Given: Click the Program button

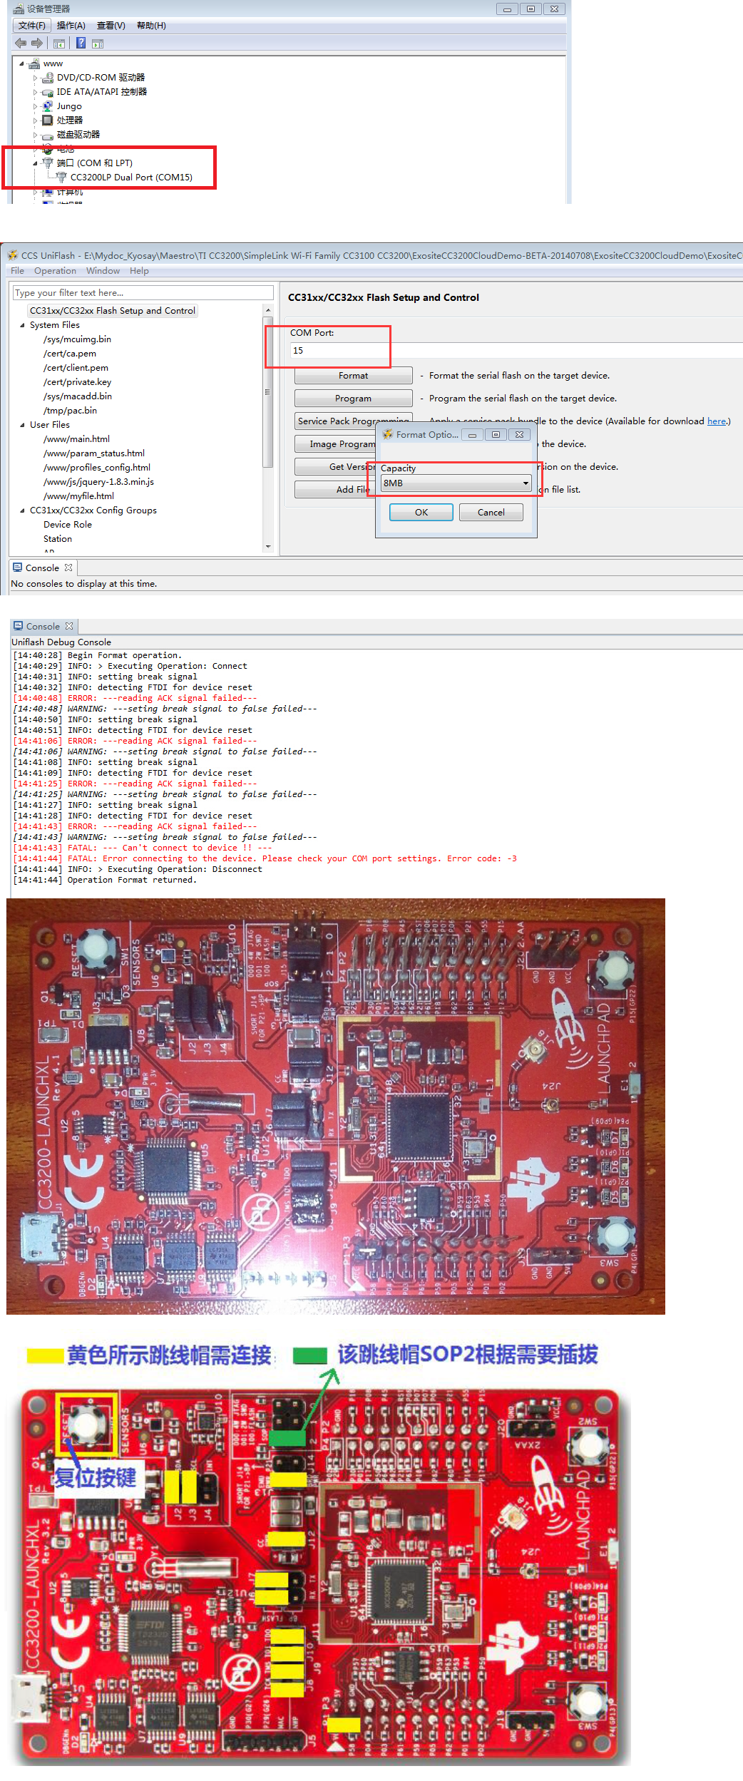Looking at the screenshot, I should click(x=353, y=399).
